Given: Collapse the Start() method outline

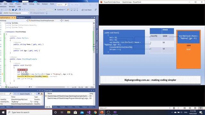Looking at the screenshot, I should click(5, 65).
